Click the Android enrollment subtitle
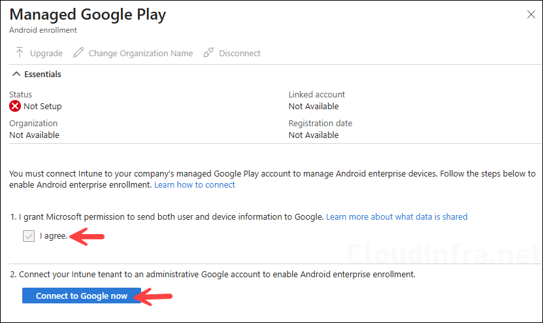 pyautogui.click(x=43, y=30)
